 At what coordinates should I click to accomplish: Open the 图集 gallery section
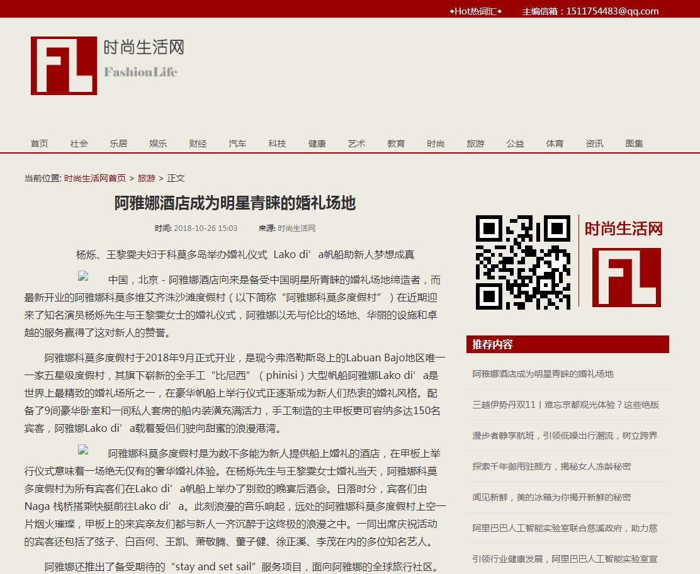(x=635, y=143)
